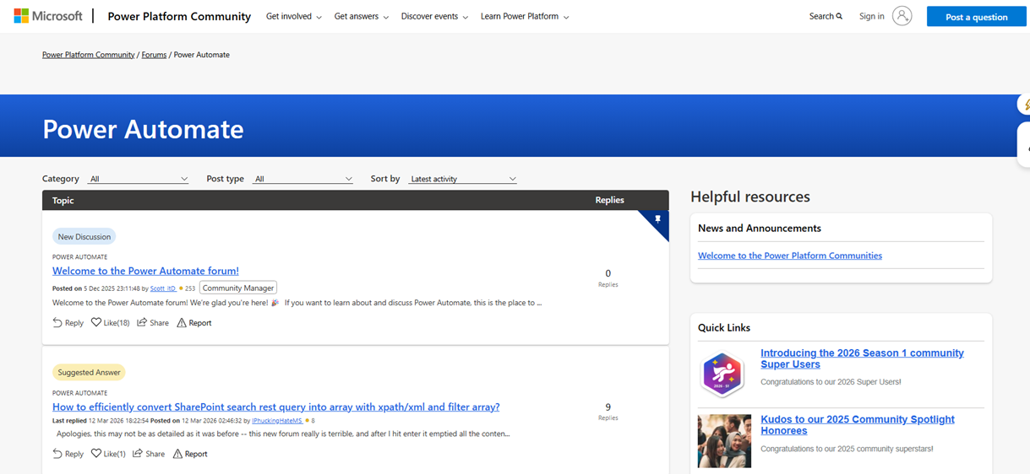Share the SharePoint search rest query post
Image resolution: width=1030 pixels, height=474 pixels.
[x=149, y=454]
